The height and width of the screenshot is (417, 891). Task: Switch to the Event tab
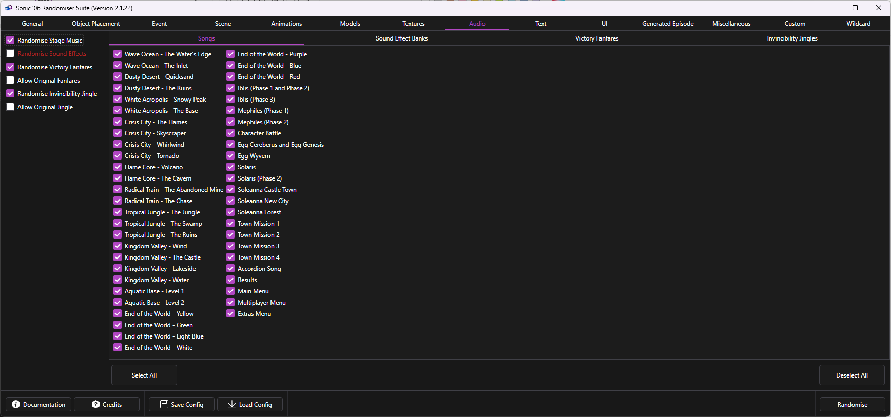[160, 24]
